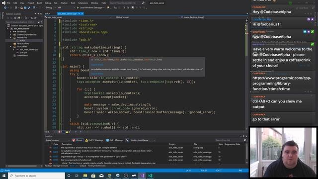Toggle the Warnings filter in Error List
318x179 pixels.
[x=94, y=140]
